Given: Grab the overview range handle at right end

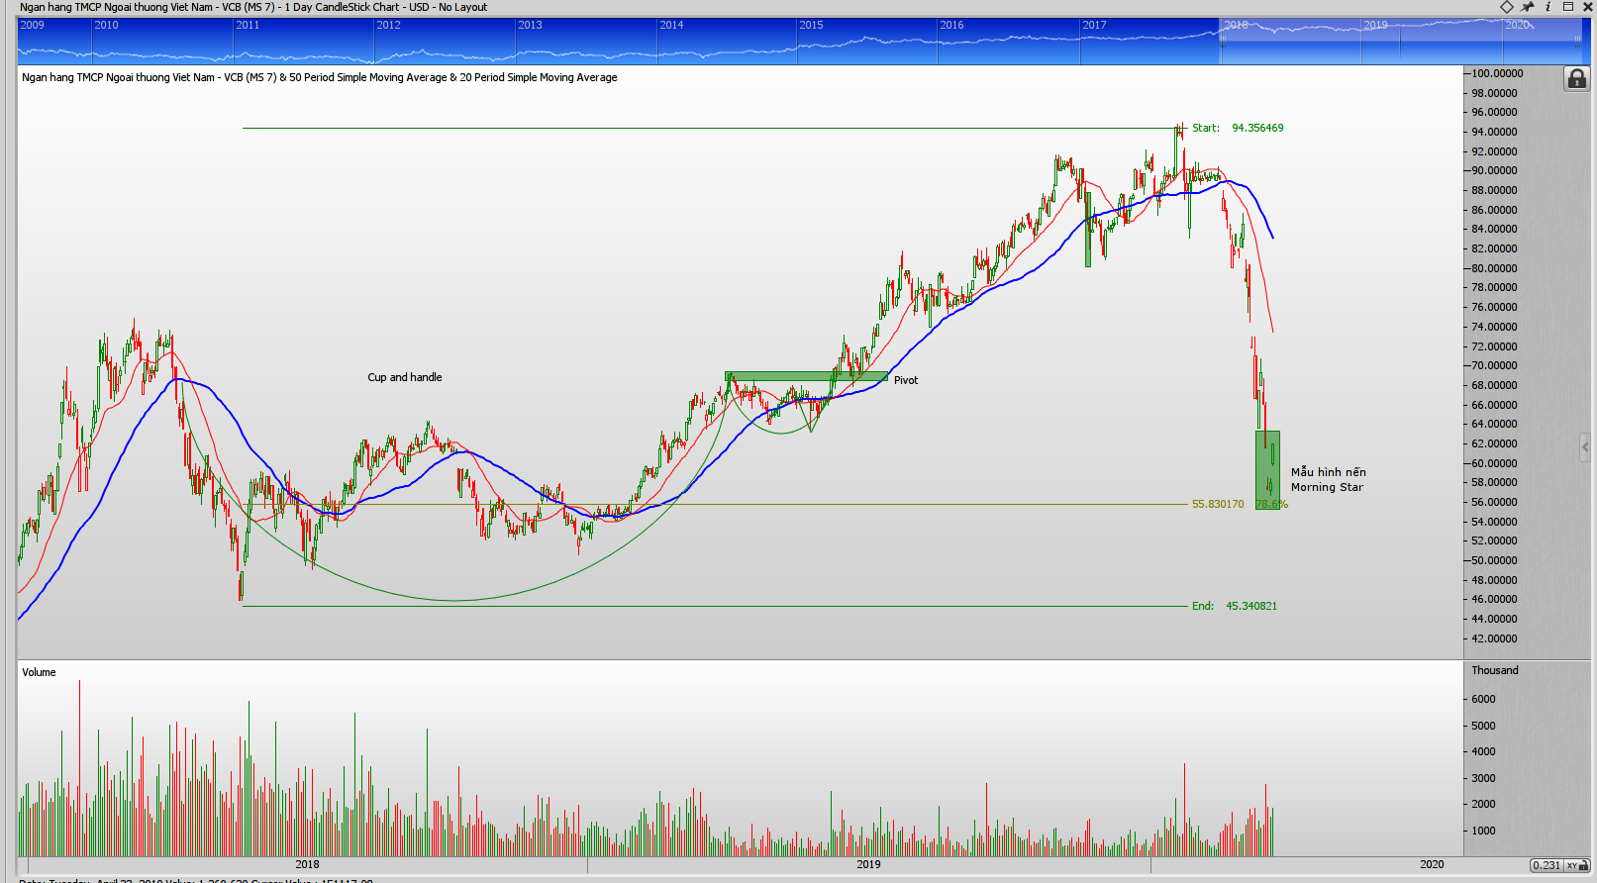Looking at the screenshot, I should click(1578, 41).
